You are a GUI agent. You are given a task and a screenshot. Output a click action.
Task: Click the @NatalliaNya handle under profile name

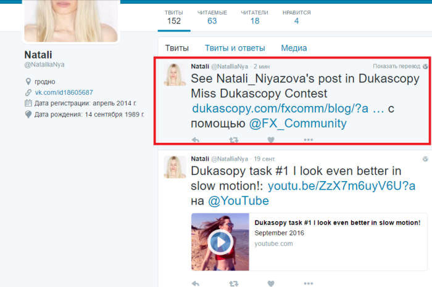(44, 65)
